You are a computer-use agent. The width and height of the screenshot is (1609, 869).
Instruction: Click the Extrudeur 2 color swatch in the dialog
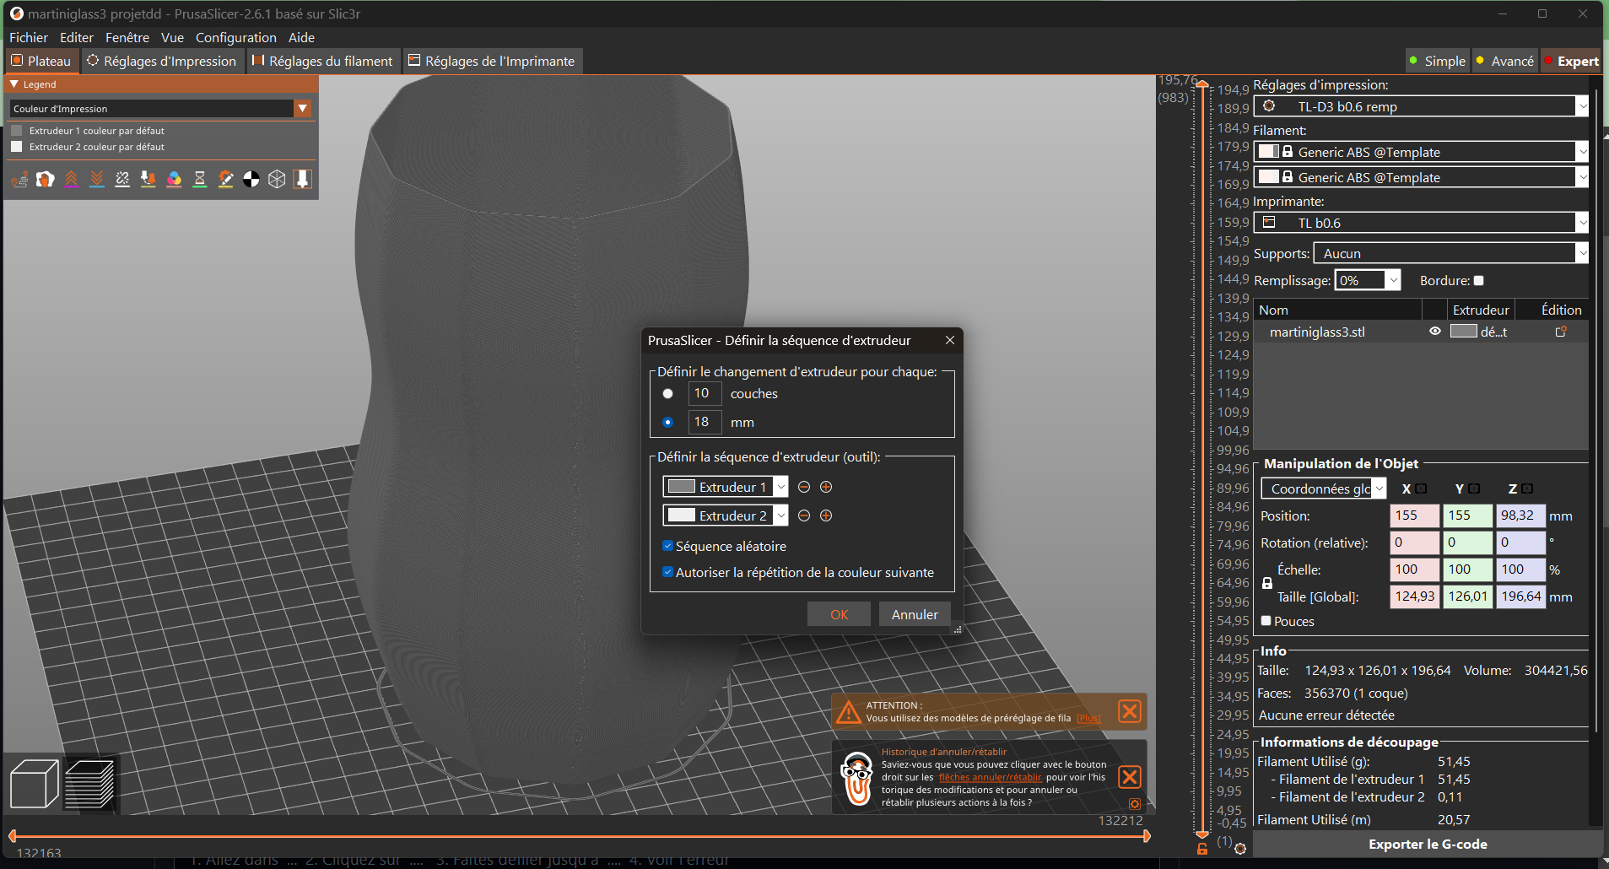click(680, 515)
